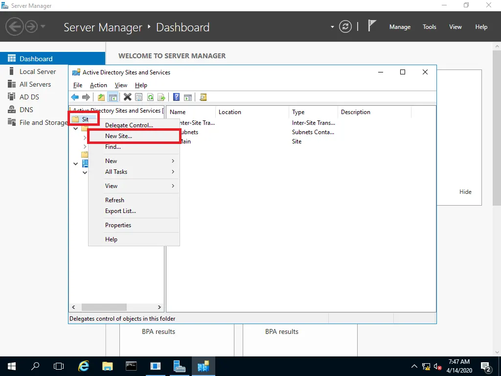
Task: Click the gray Forward arrow in Sites and Services toolbar
Action: (86, 97)
